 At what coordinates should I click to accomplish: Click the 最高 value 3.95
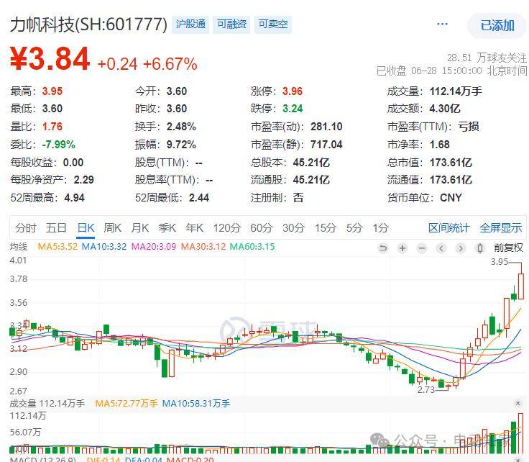[x=52, y=91]
